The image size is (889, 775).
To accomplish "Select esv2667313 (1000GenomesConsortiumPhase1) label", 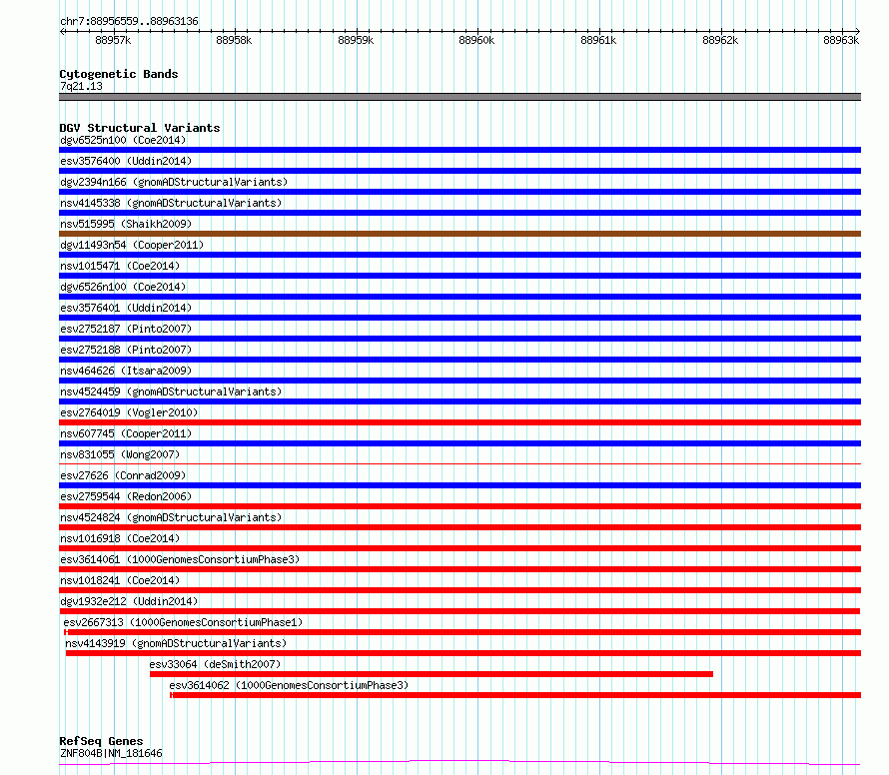I will (183, 622).
